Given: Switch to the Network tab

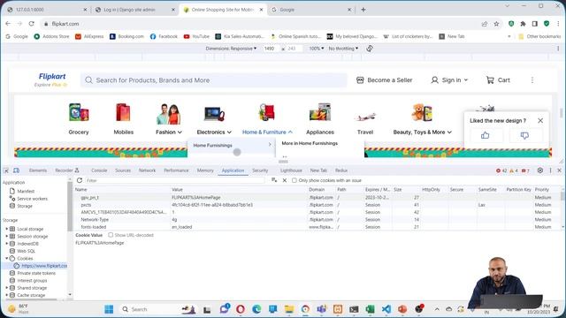Looking at the screenshot, I should pyautogui.click(x=148, y=170).
